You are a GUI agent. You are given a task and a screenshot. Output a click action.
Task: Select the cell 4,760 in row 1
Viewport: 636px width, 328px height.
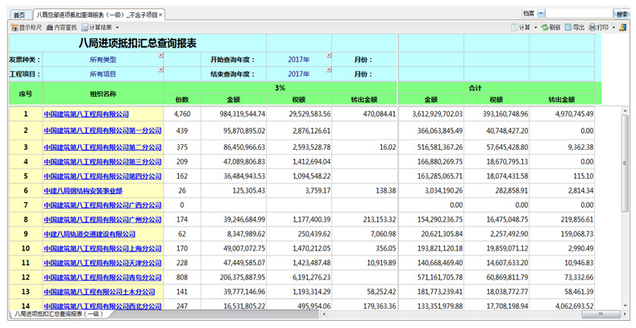pos(182,114)
